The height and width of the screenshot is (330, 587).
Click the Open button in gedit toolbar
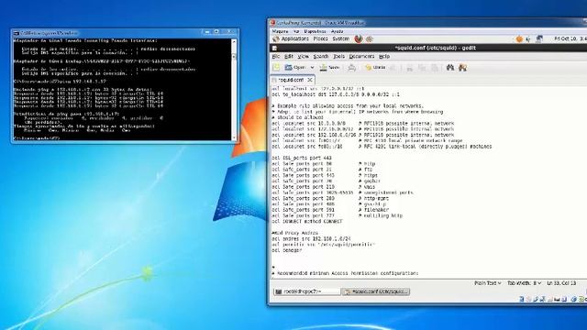click(x=295, y=67)
